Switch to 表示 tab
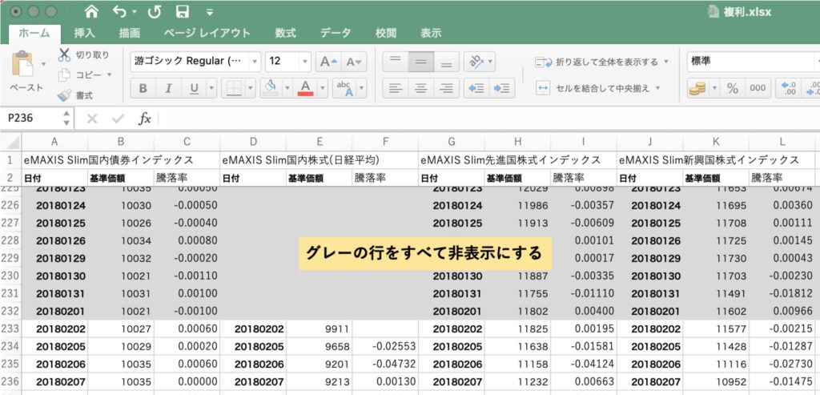The image size is (820, 395). [431, 34]
